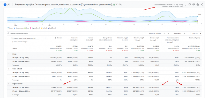Click the Direct channel row label
This screenshot has height=98, width=205.
pyautogui.click(x=14, y=54)
